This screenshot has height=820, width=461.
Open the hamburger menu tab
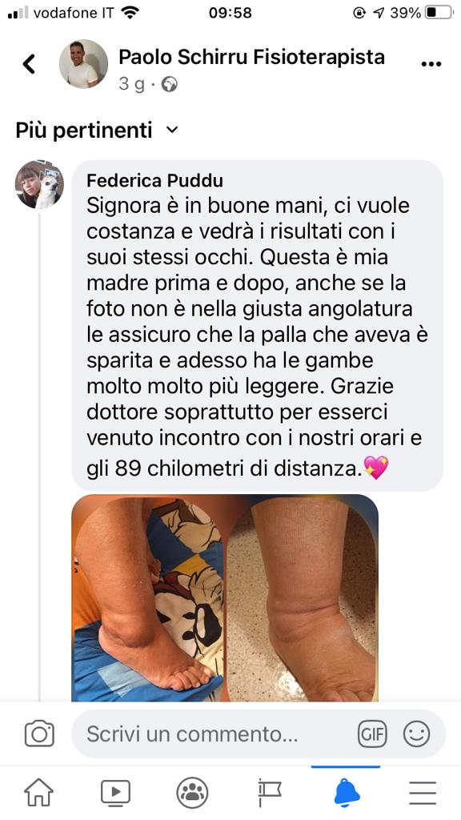coord(423,793)
